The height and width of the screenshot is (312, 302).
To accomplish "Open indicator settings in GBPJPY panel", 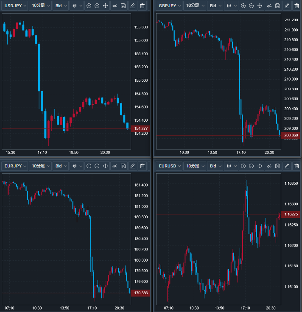I will point(269,6).
